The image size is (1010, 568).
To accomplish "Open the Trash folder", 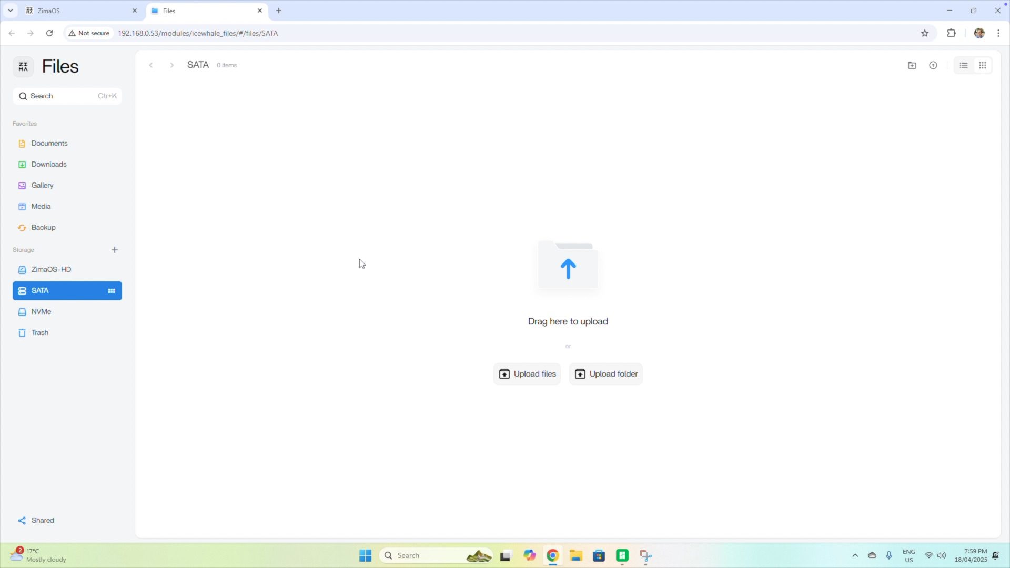I will pos(40,333).
